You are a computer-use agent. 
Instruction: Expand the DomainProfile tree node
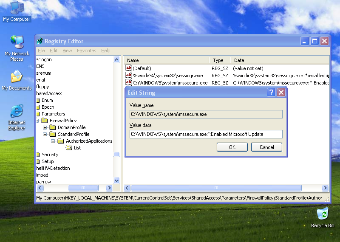point(45,127)
